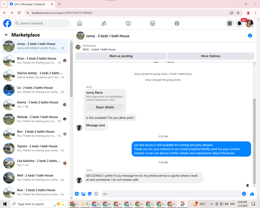Select Liz - 2 beds 2 baths House conversation
The image size is (260, 208).
[35, 90]
